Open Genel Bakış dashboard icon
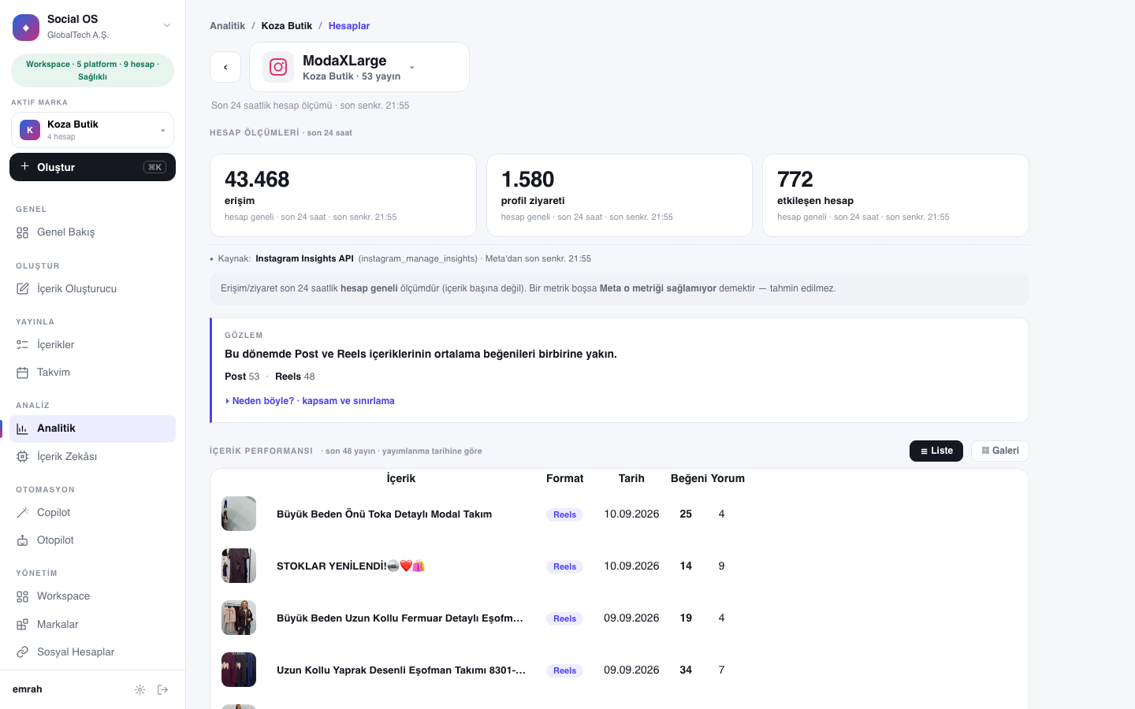Viewport: 1135px width, 709px height. [x=22, y=232]
